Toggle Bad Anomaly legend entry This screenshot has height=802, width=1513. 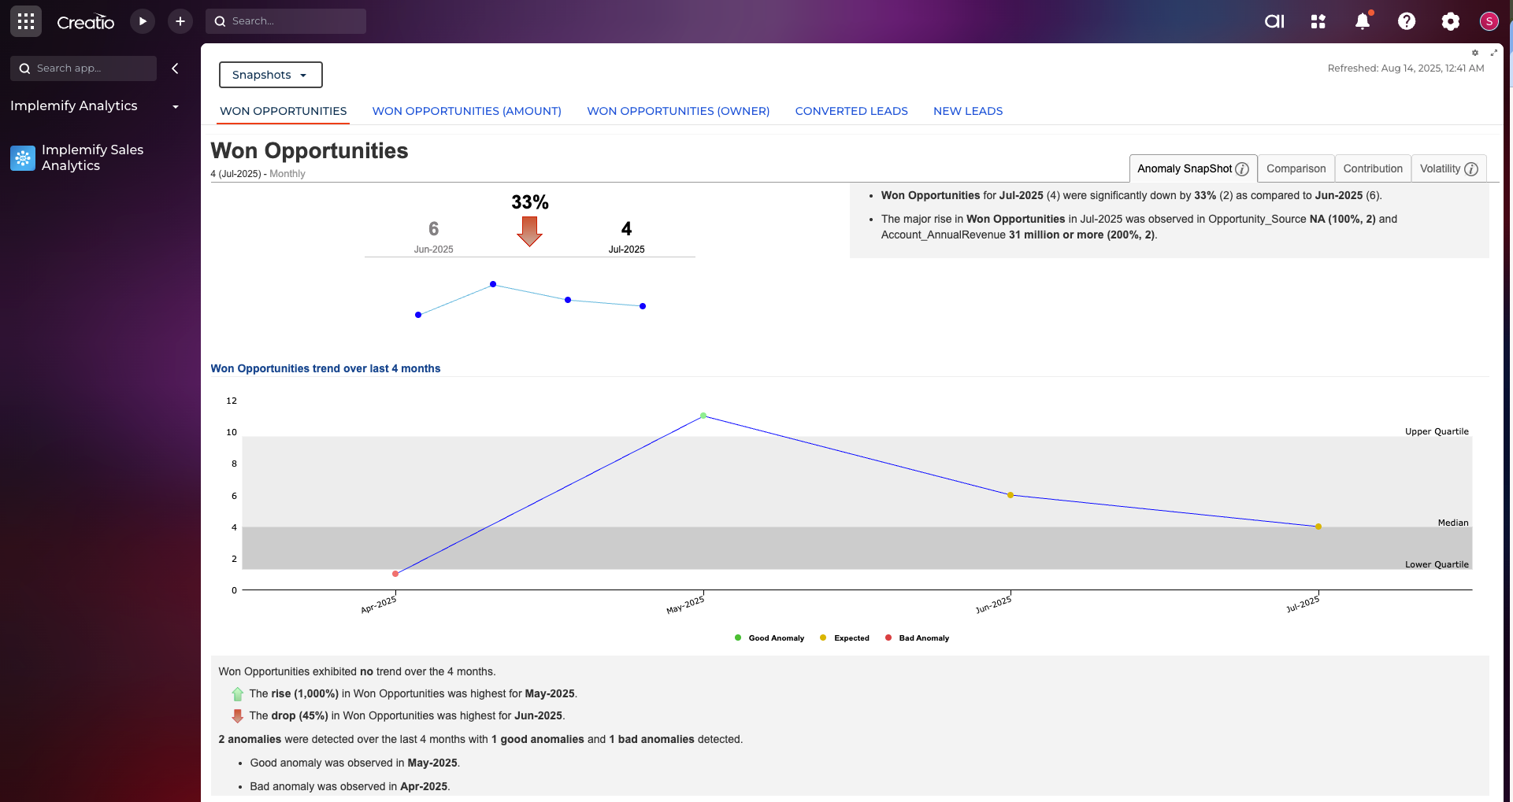click(918, 638)
